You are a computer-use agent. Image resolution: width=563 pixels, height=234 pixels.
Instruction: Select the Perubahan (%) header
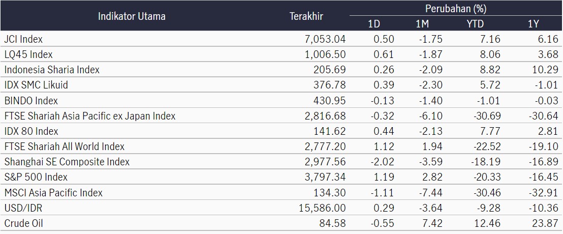click(x=456, y=8)
